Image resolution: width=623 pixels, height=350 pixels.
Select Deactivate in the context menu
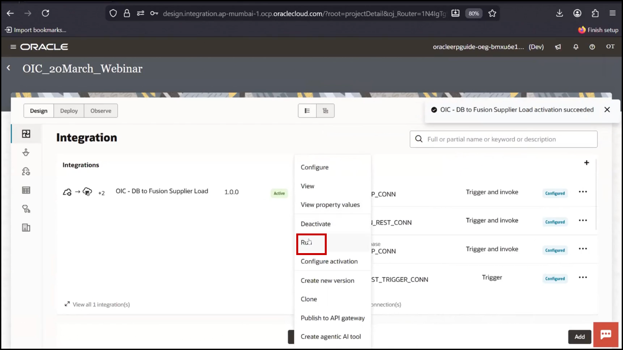point(333,224)
